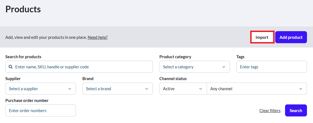
Task: Click the Clear filters link
Action: [x=270, y=110]
